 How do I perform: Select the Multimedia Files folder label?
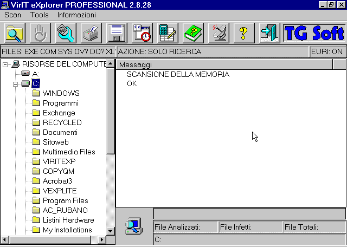[x=69, y=152]
